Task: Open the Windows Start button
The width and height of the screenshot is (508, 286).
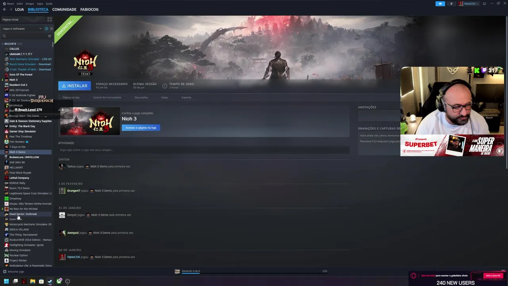Action: coord(6,281)
